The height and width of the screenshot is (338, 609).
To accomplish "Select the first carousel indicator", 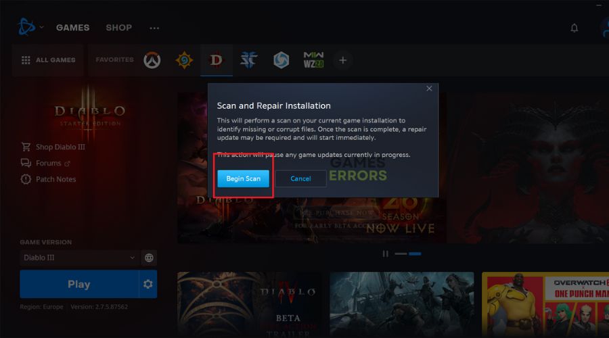I will [401, 254].
